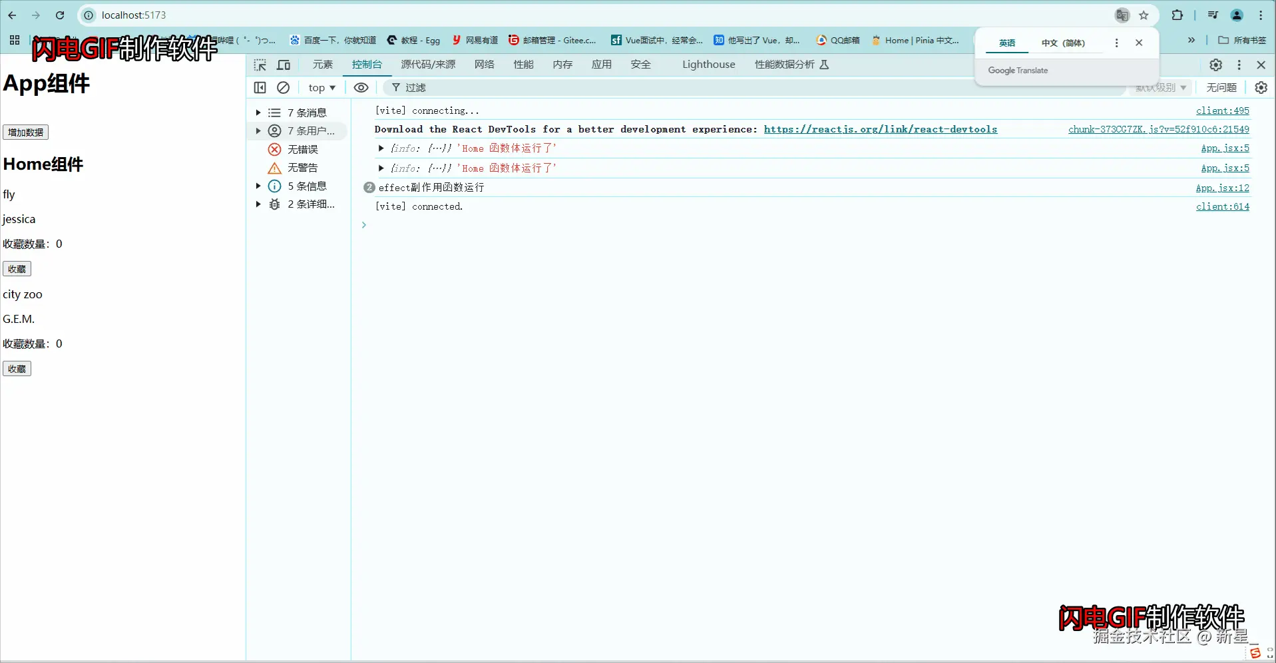This screenshot has width=1276, height=663.
Task: Open the DevTools more options menu
Action: [1239, 65]
